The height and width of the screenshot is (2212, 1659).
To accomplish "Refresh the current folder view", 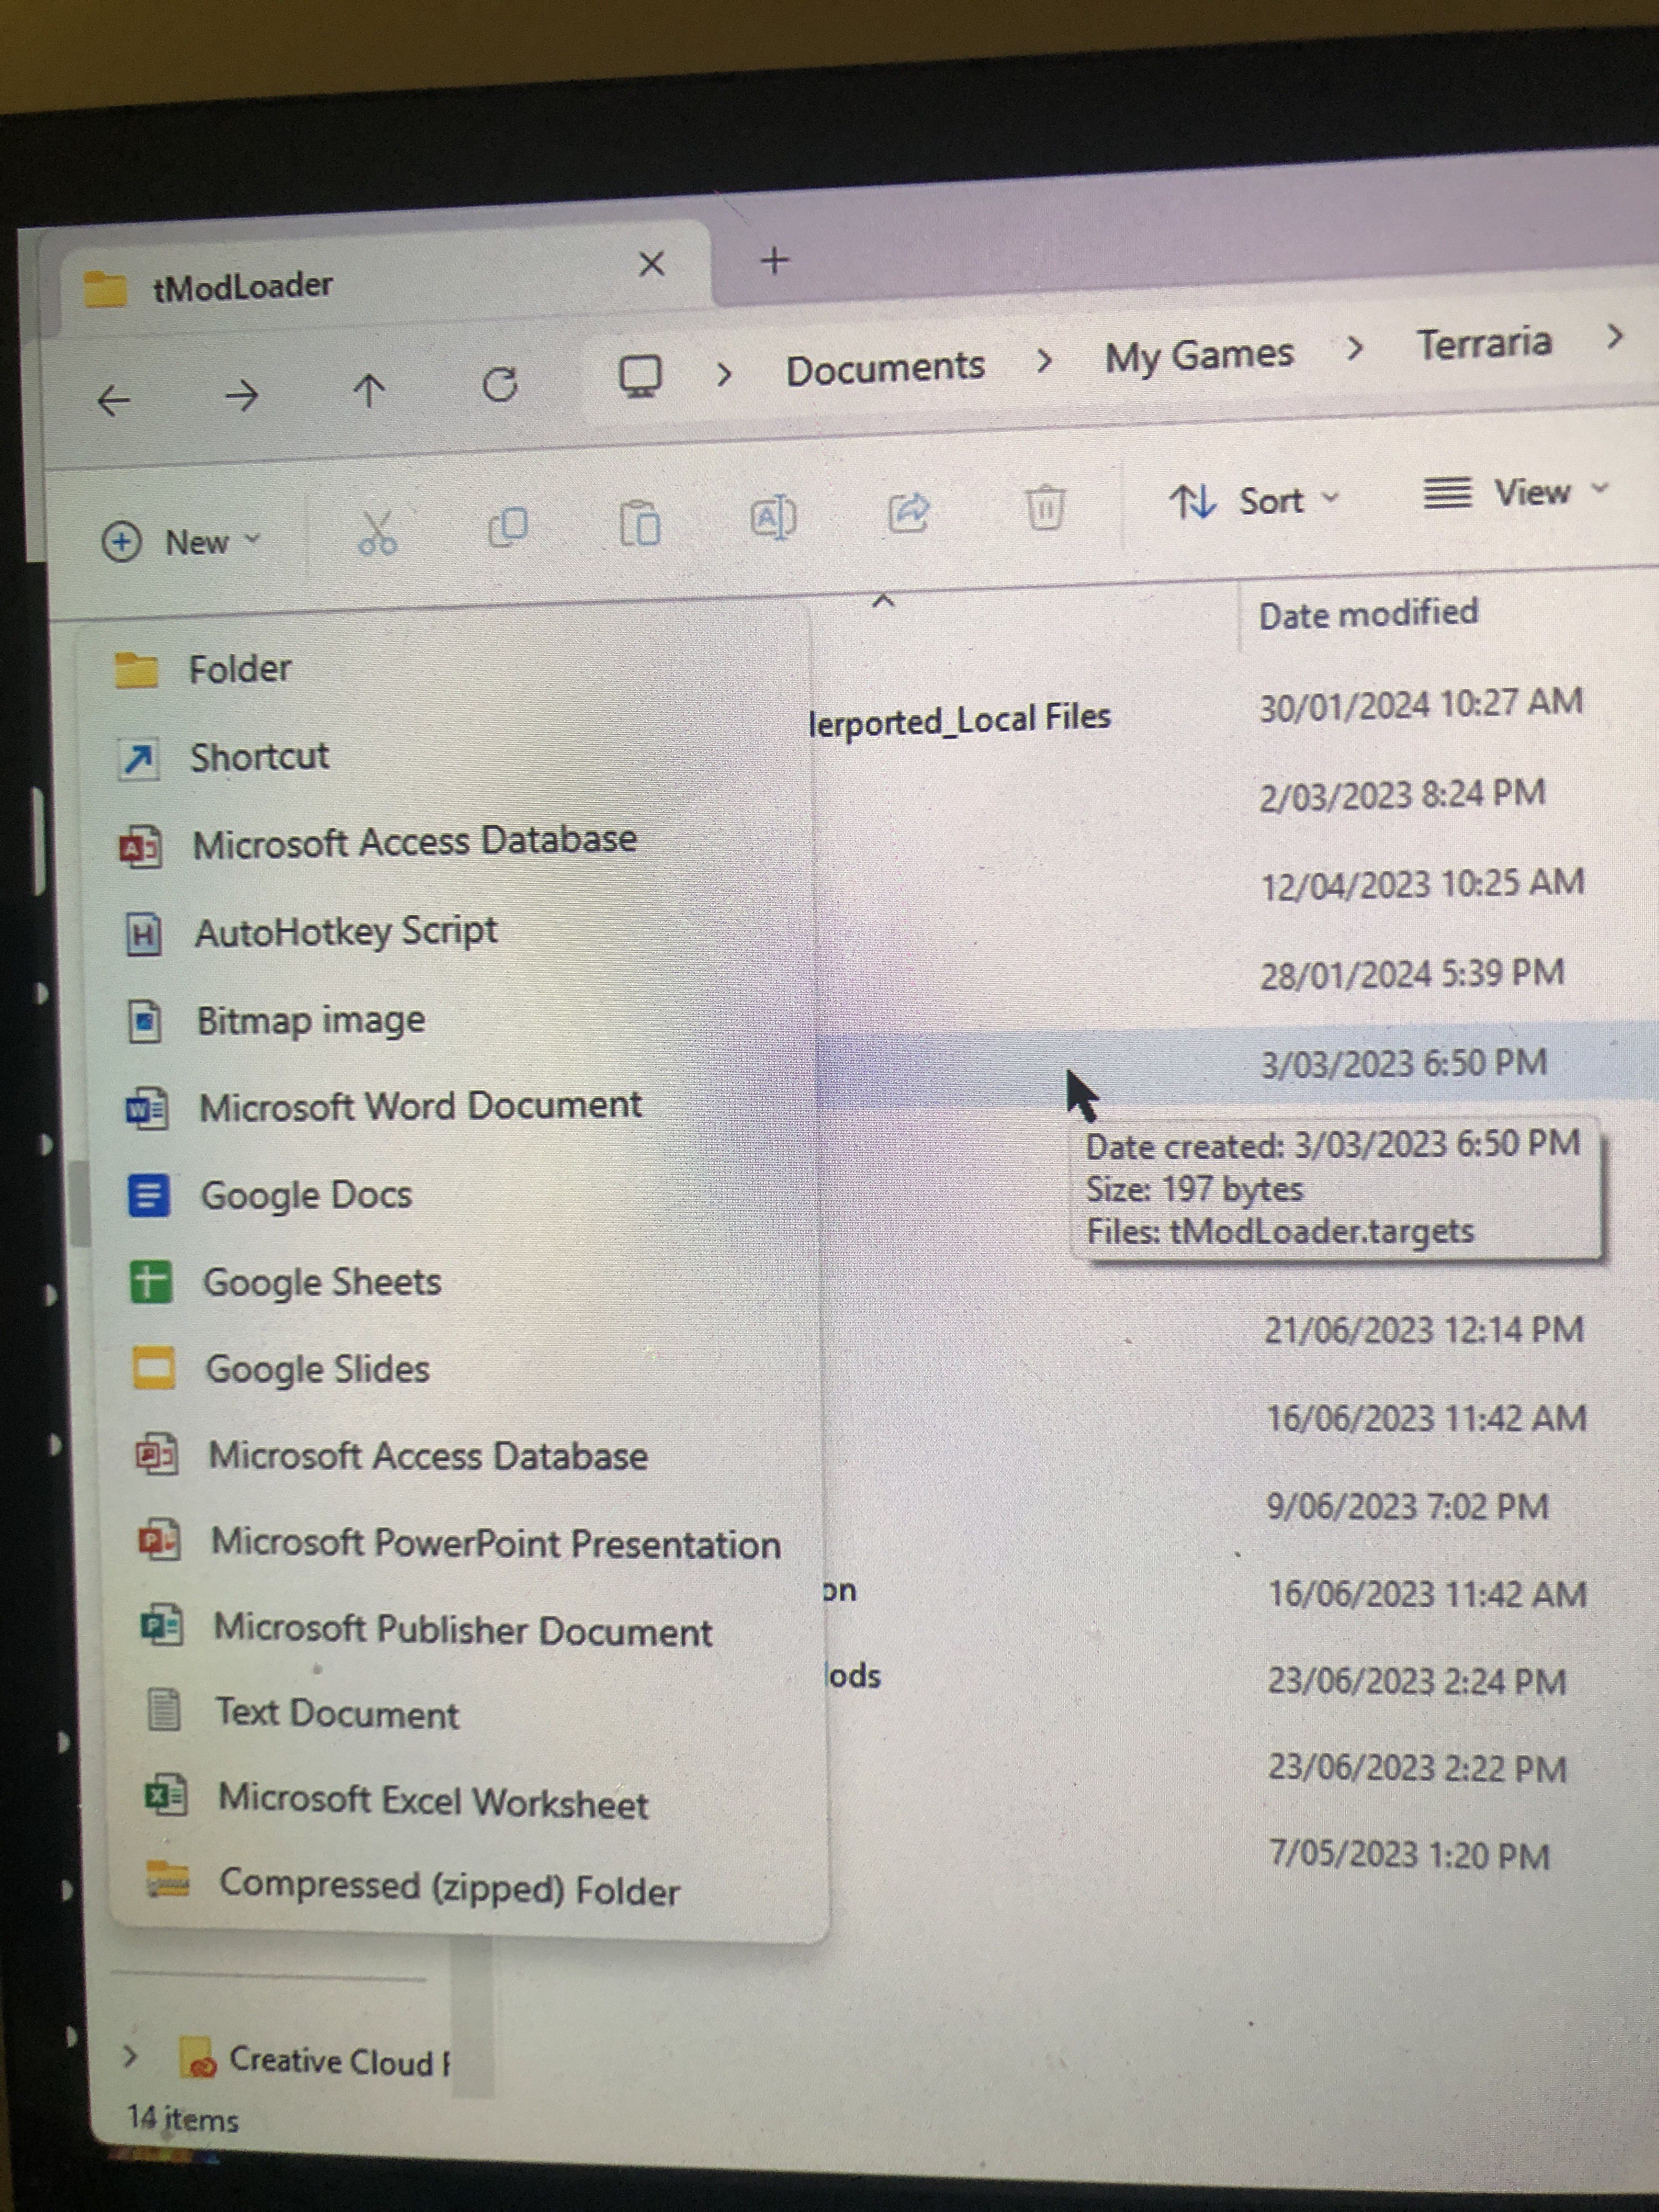I will (x=500, y=385).
